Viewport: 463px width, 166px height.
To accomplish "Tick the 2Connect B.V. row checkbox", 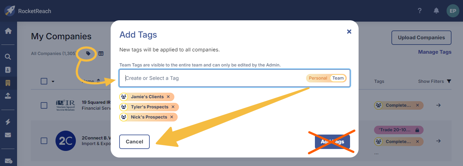I will coord(44,141).
